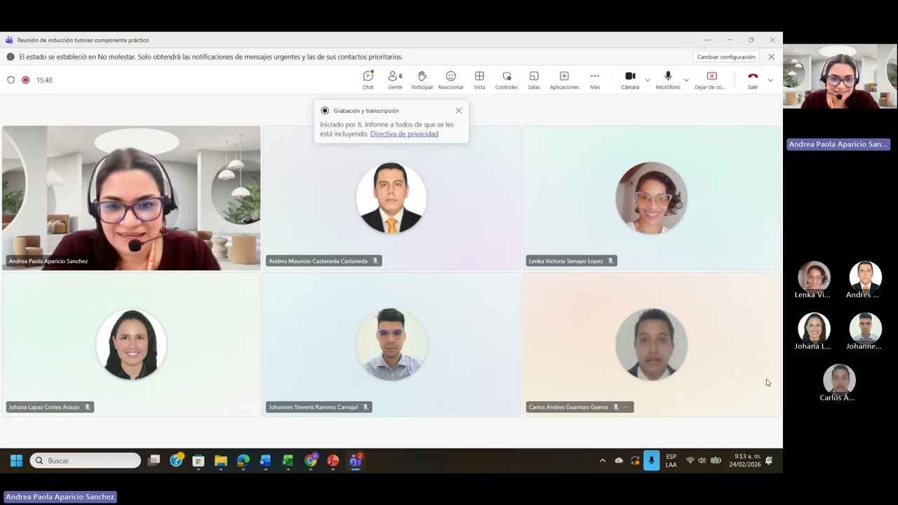
Task: Open the Gente participants panel
Action: click(395, 80)
